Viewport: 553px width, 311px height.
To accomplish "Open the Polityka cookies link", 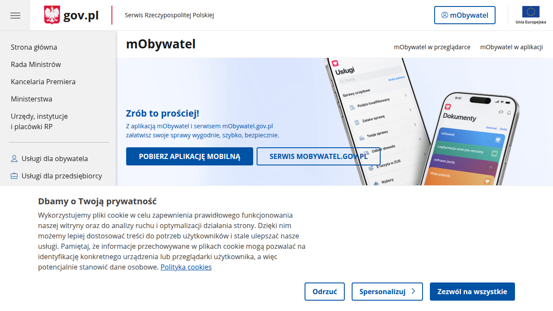I will pos(186,267).
